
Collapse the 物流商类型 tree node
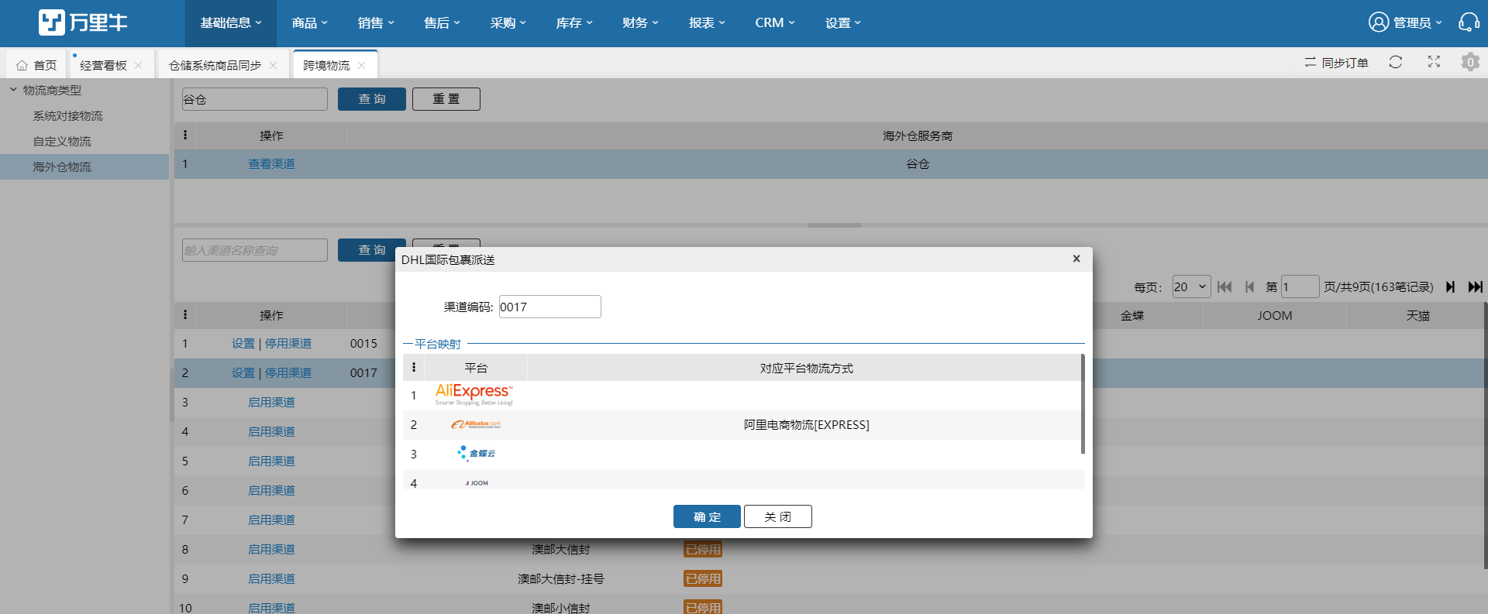(13, 90)
